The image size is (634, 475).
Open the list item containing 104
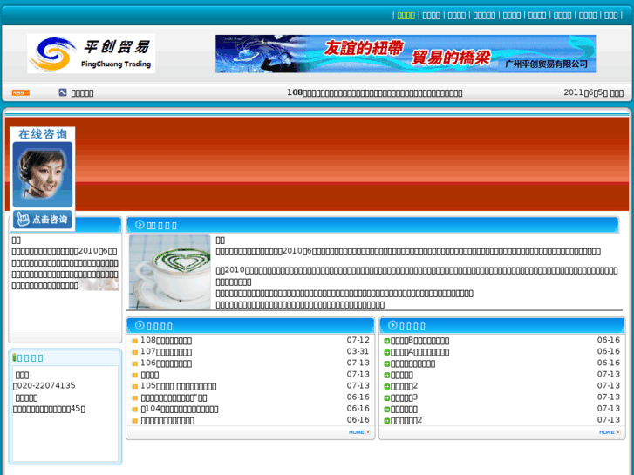point(180,409)
